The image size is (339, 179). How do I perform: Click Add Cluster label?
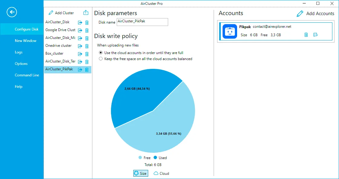(x=64, y=13)
